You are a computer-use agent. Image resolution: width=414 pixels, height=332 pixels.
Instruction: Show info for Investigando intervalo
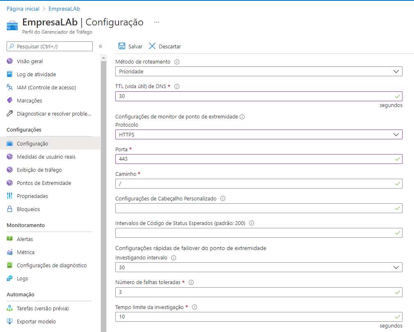click(174, 258)
